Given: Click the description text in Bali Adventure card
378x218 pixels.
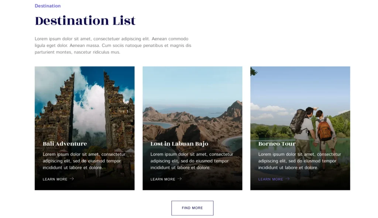Looking at the screenshot, I should coord(84,161).
